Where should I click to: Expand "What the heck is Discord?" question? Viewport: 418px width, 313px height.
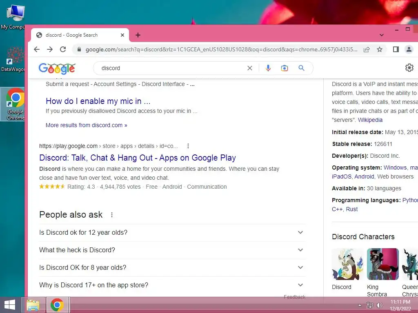coord(172,250)
